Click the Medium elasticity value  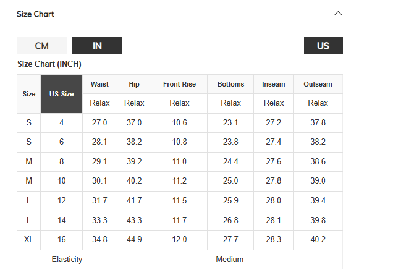(x=229, y=260)
